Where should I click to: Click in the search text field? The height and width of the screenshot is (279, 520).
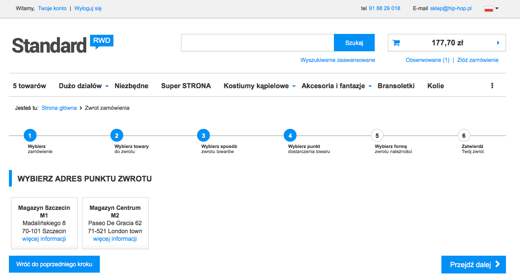(x=257, y=43)
